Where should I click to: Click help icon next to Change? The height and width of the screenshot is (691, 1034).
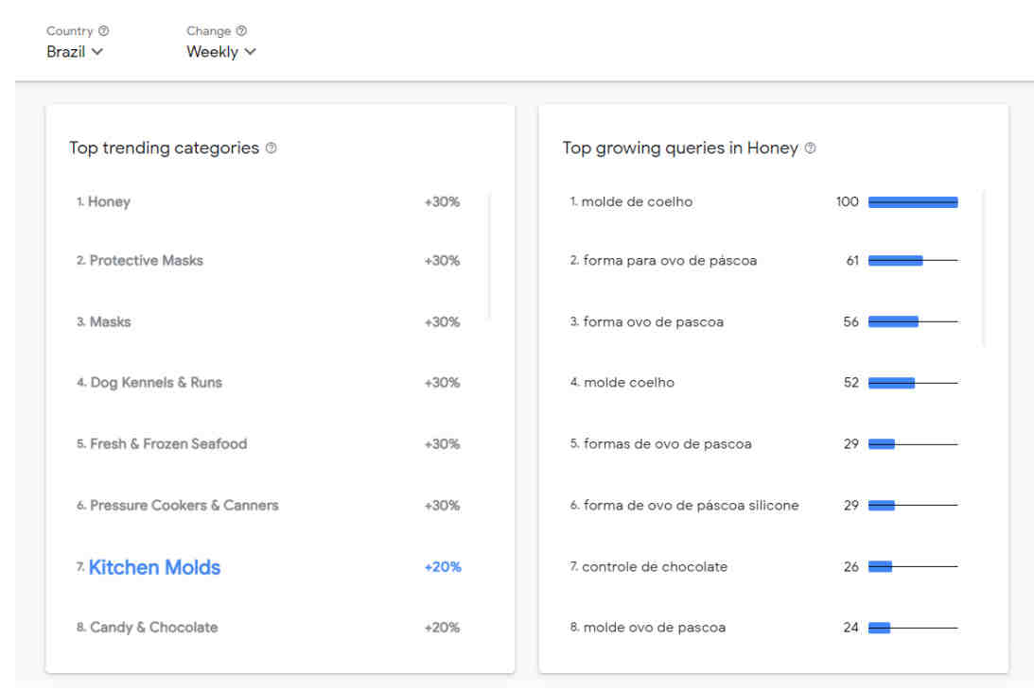point(241,31)
